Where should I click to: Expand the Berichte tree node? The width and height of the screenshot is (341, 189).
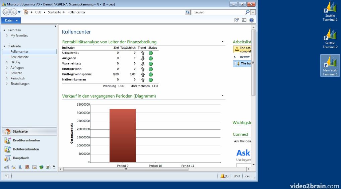point(7,73)
